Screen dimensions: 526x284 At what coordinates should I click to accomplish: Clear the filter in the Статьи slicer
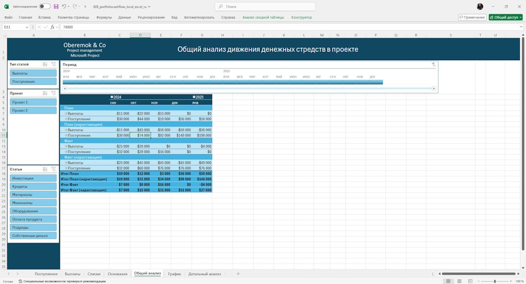pyautogui.click(x=54, y=169)
